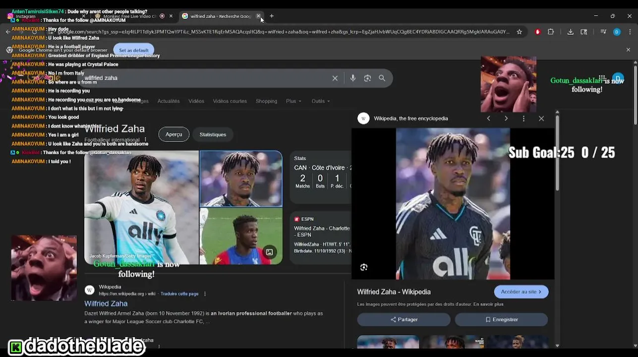Open Google Lens image search from search bar

(x=367, y=78)
